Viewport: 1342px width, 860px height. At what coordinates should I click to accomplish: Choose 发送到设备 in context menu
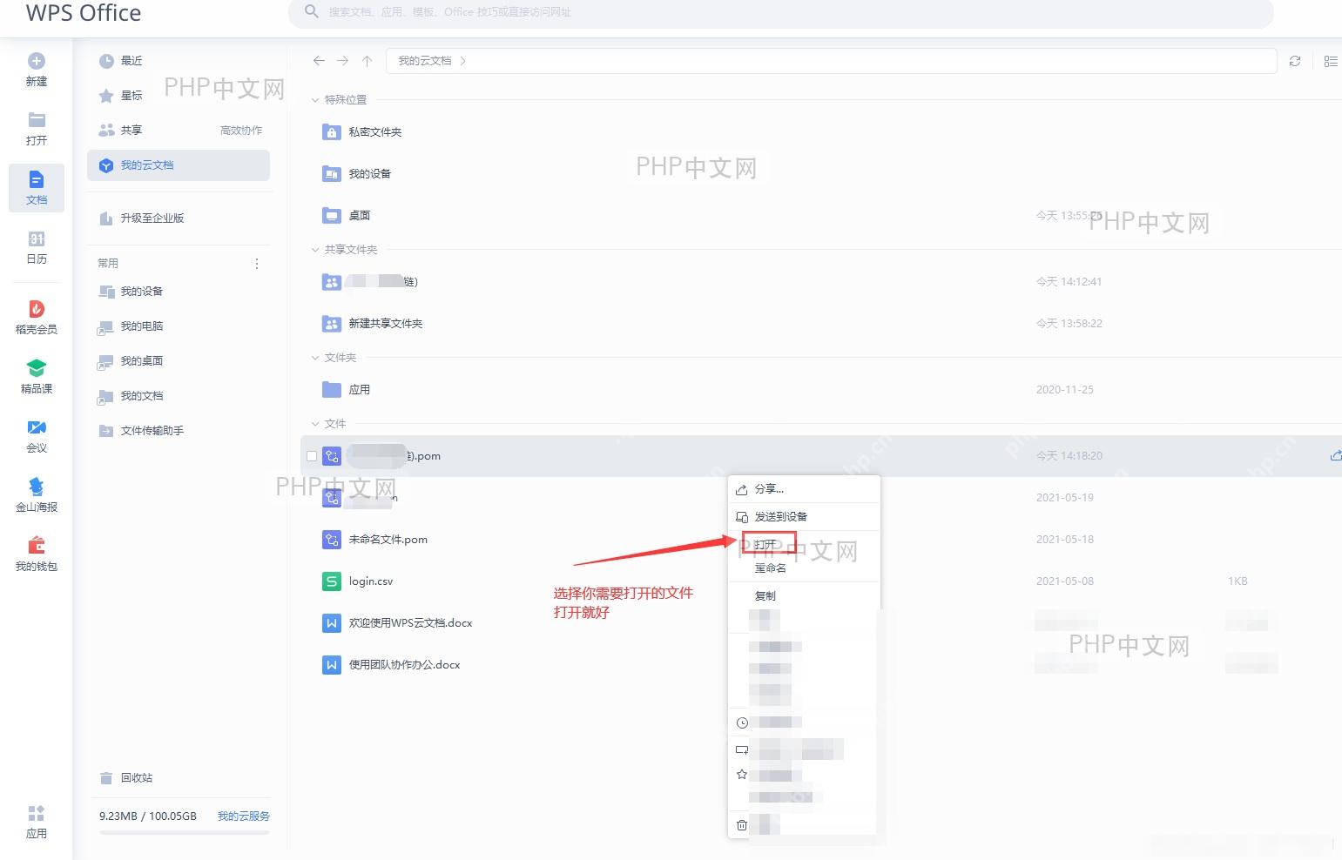[804, 517]
